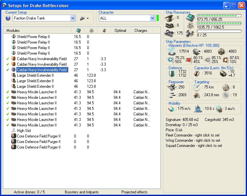This screenshot has width=247, height=196.
Task: Click the targeting range icon beside 75 km
Action: tap(197, 87)
